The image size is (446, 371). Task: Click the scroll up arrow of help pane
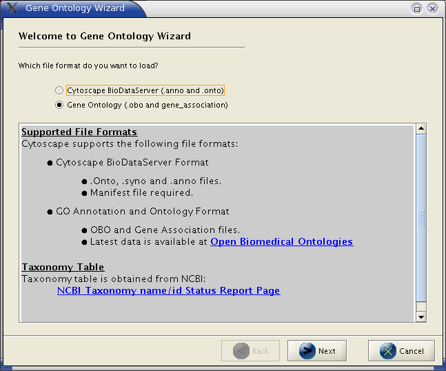(421, 128)
